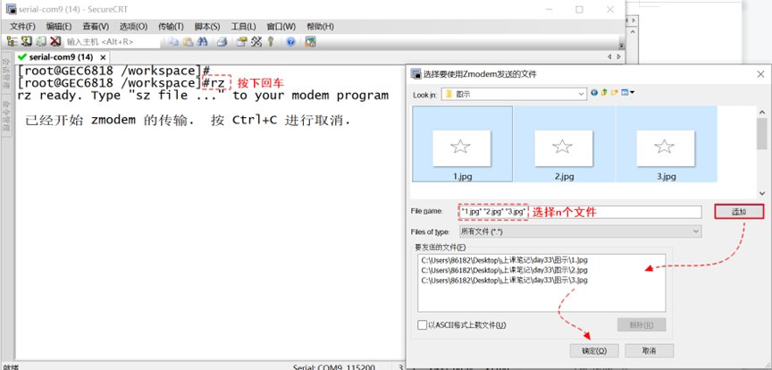Click the 取消 button
Viewport: 772px width, 370px height.
[x=649, y=351]
